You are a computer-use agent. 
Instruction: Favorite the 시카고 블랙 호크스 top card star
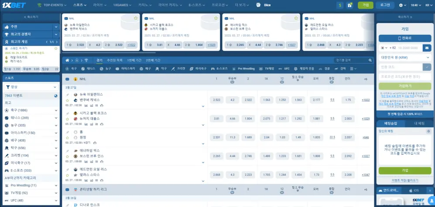[216, 18]
